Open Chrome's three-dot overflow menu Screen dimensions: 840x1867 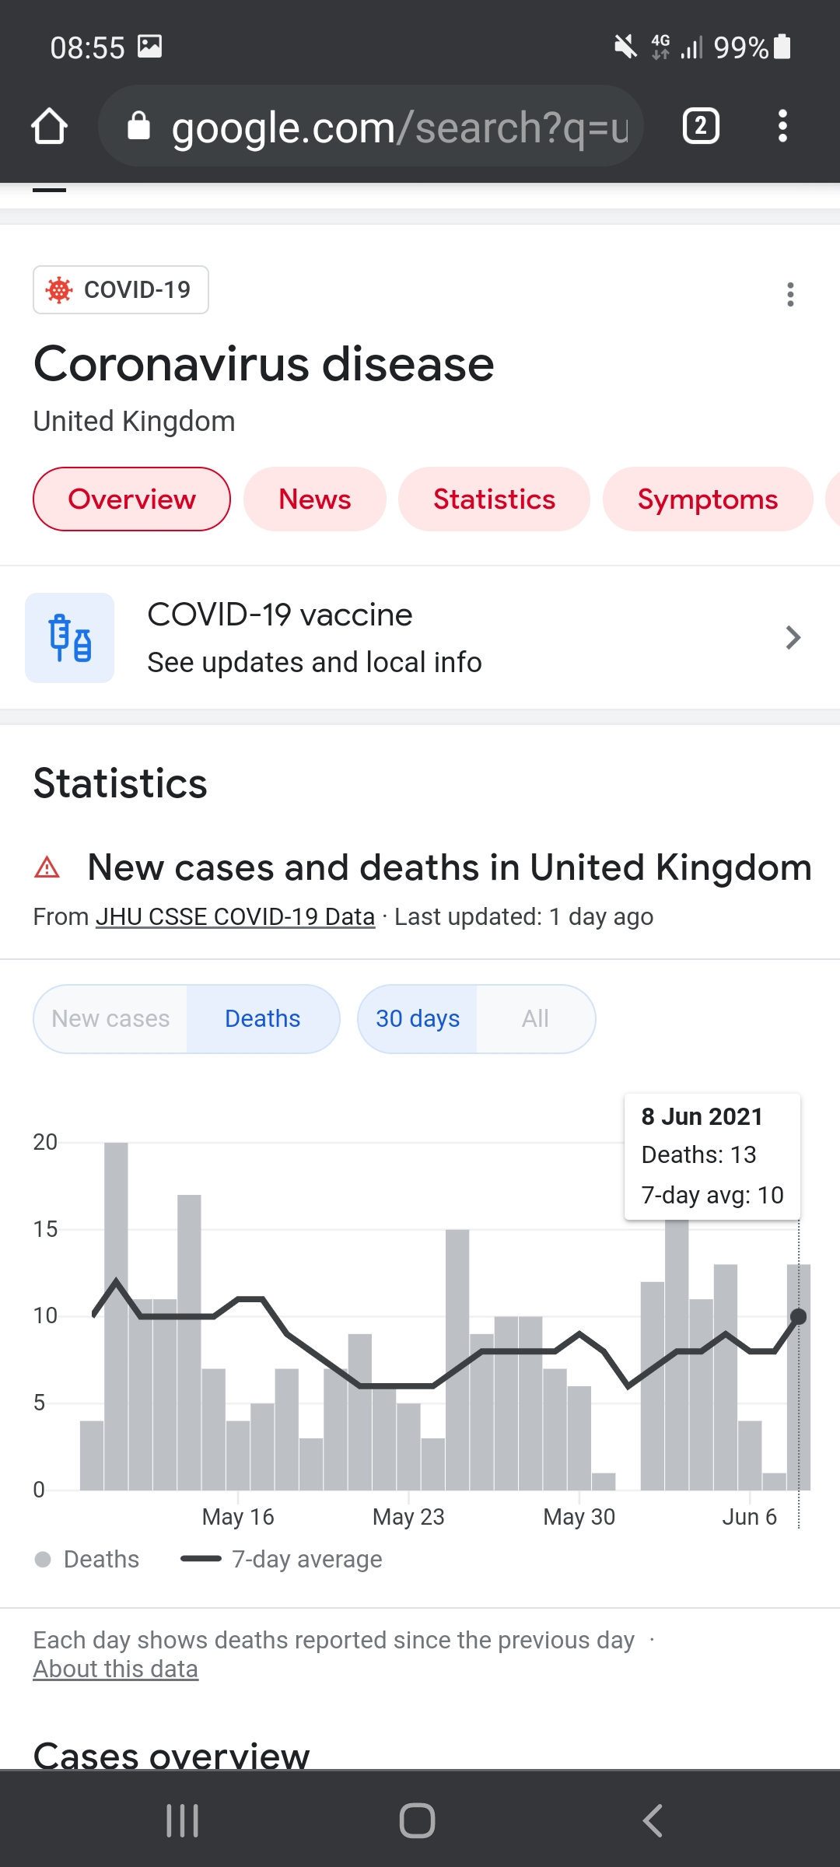click(x=782, y=126)
